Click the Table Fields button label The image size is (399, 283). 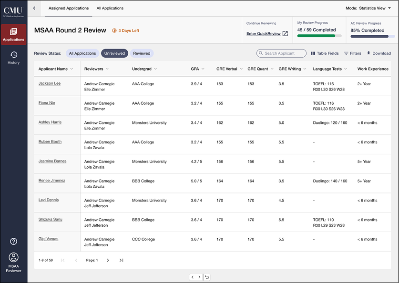[328, 53]
